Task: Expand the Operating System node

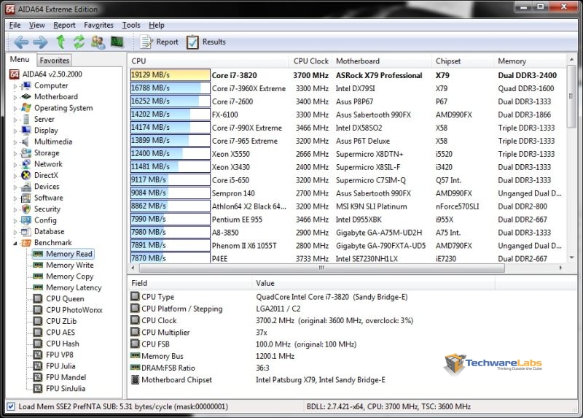Action: point(15,108)
